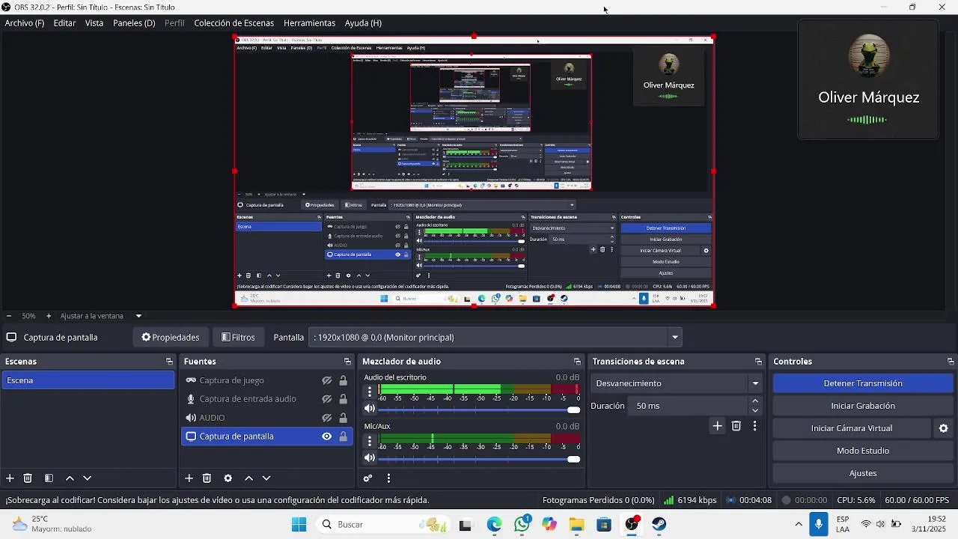Add a new scene with plus icon
The width and height of the screenshot is (958, 539).
point(10,478)
